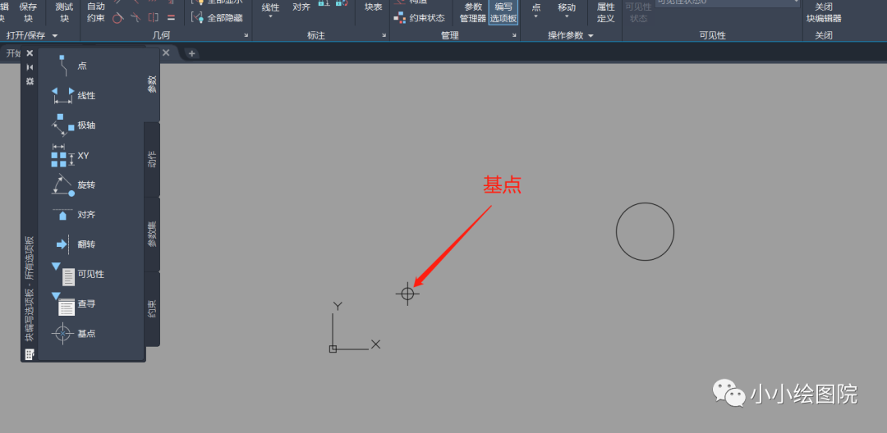Open the 管理 panel dialog launcher

click(x=514, y=35)
